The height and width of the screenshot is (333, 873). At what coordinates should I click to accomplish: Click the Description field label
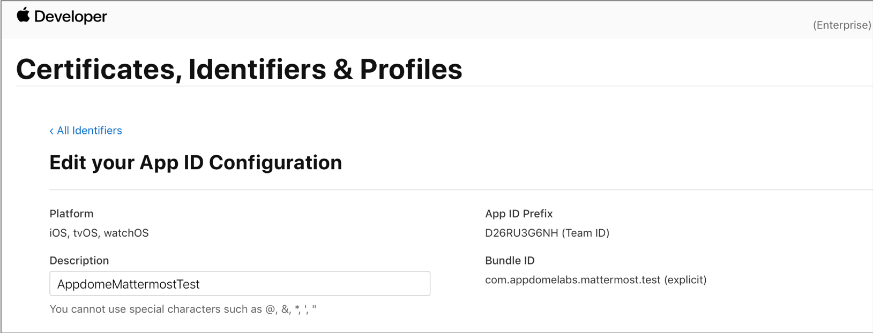tap(79, 261)
